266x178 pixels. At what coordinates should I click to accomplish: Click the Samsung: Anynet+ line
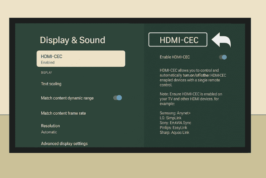pos(175,113)
